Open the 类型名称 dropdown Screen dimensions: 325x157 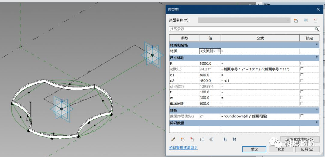(x=244, y=20)
